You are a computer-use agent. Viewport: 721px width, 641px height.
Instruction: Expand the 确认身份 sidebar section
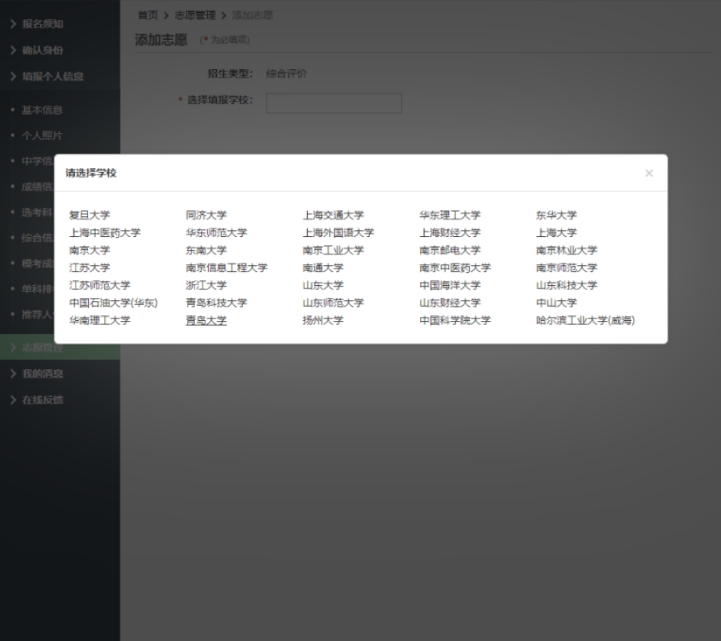click(42, 51)
